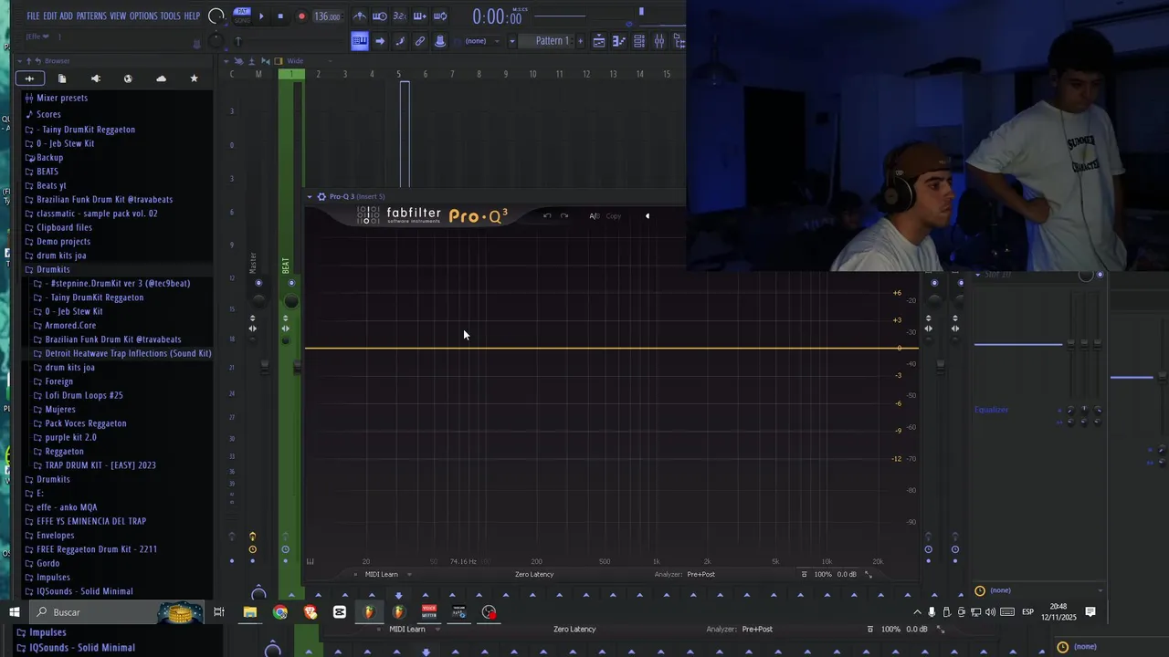Image resolution: width=1169 pixels, height=657 pixels.
Task: Open the mixer view icon
Action: click(x=659, y=41)
